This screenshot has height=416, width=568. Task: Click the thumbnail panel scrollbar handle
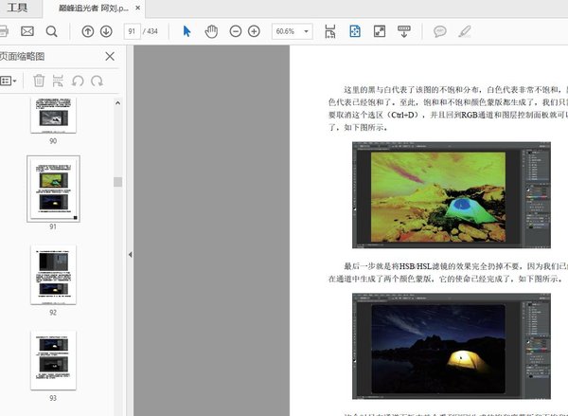117,181
